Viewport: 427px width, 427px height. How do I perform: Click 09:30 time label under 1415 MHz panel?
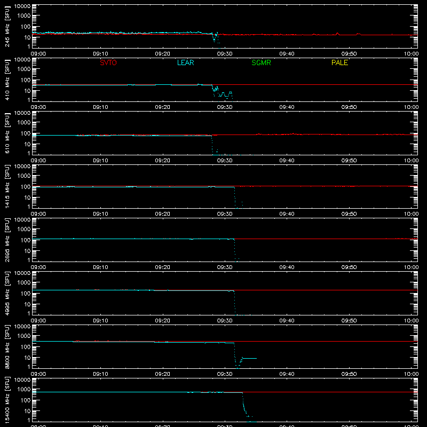click(225, 214)
